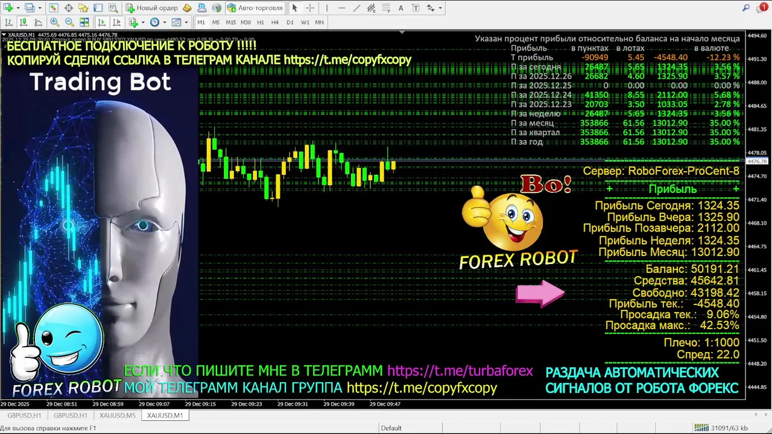This screenshot has width=772, height=434.
Task: Click the chart tabs scroll-right arrow
Action: tap(765, 415)
